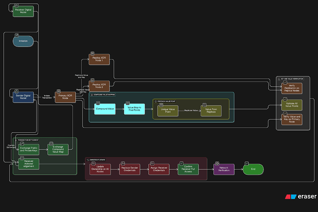The height and width of the screenshot is (212, 318).
Task: Select the Assign Receiver Credentials box
Action: click(x=159, y=169)
